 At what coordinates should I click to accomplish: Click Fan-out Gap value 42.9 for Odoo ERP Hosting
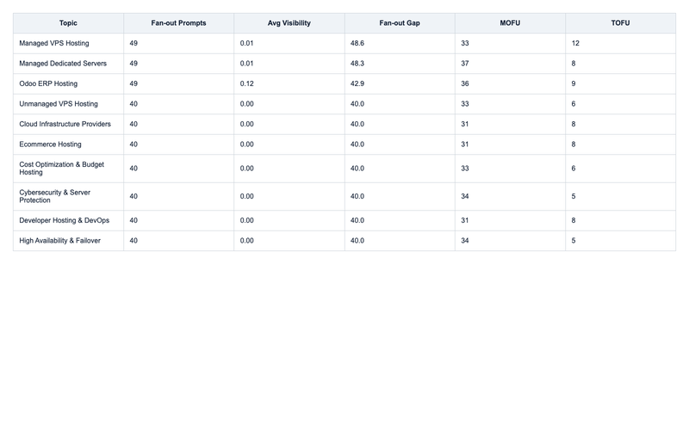pos(357,83)
